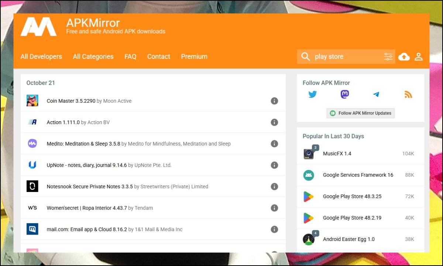Open MusicFX 1.4 from popular list

coord(337,154)
